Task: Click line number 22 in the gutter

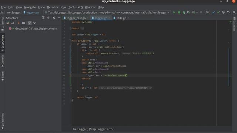Action: click(x=64, y=75)
